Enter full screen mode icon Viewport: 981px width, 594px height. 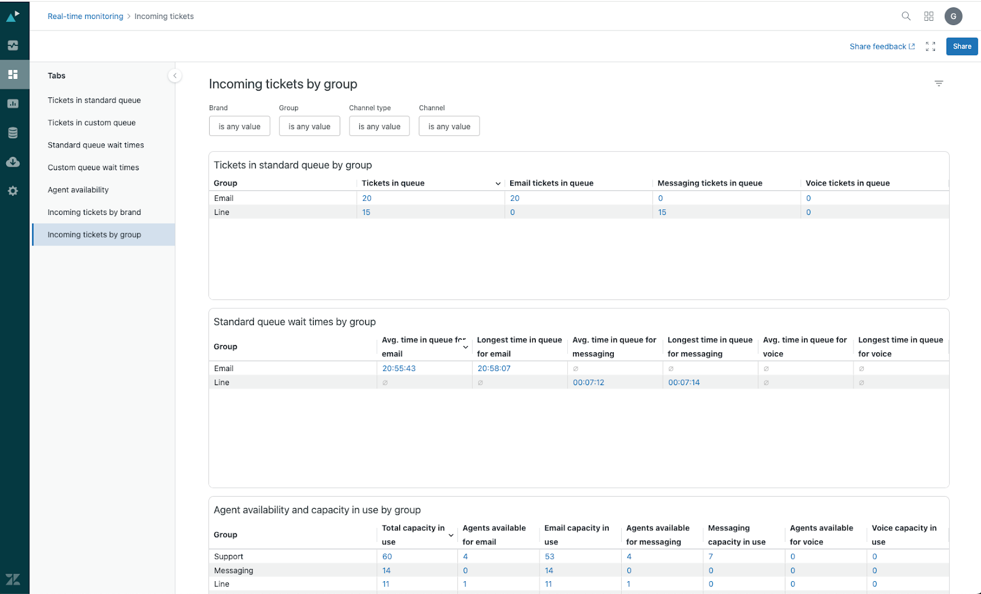tap(930, 47)
